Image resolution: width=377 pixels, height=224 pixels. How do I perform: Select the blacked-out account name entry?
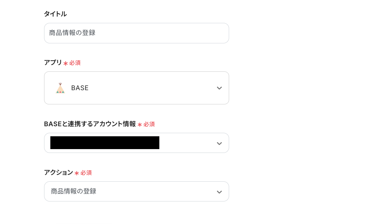click(x=104, y=143)
